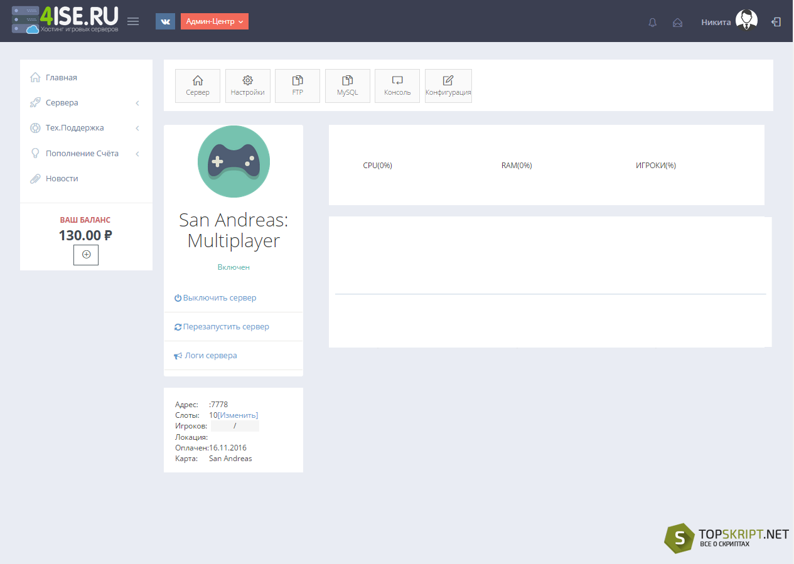
Task: Click the Включен status text
Action: coord(233,267)
